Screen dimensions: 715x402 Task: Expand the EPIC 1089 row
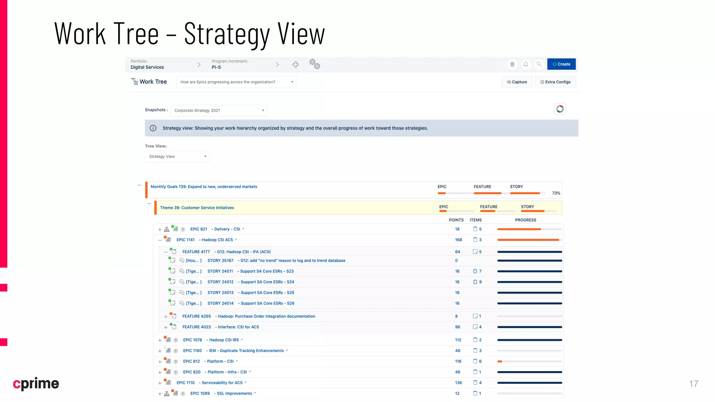(x=160, y=394)
